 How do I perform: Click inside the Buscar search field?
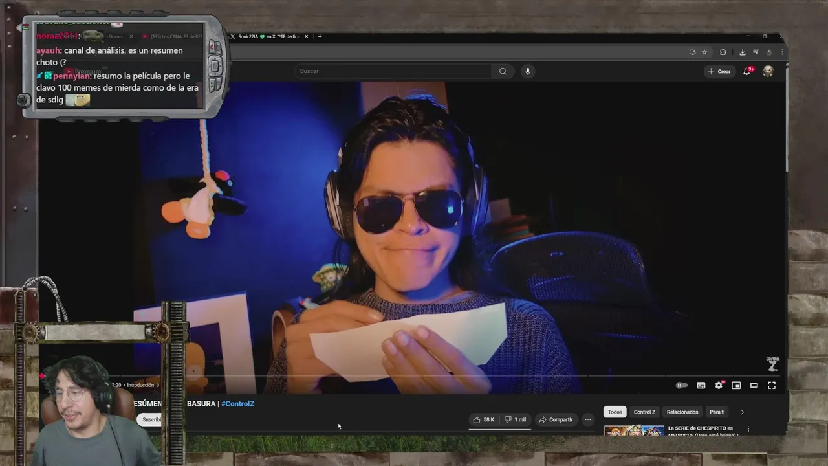(x=393, y=71)
